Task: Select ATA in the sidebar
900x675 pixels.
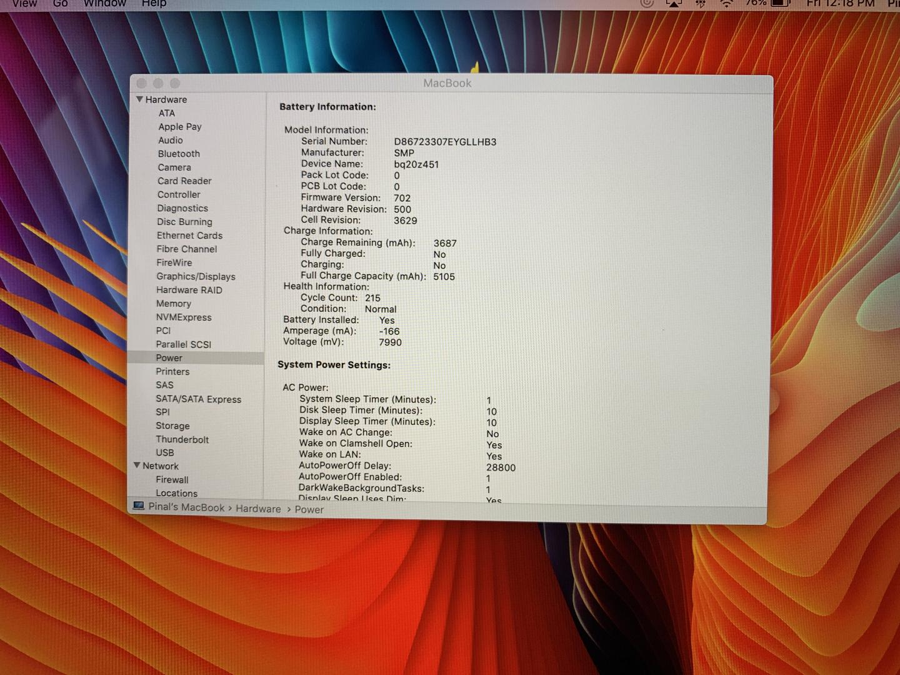Action: [x=167, y=113]
